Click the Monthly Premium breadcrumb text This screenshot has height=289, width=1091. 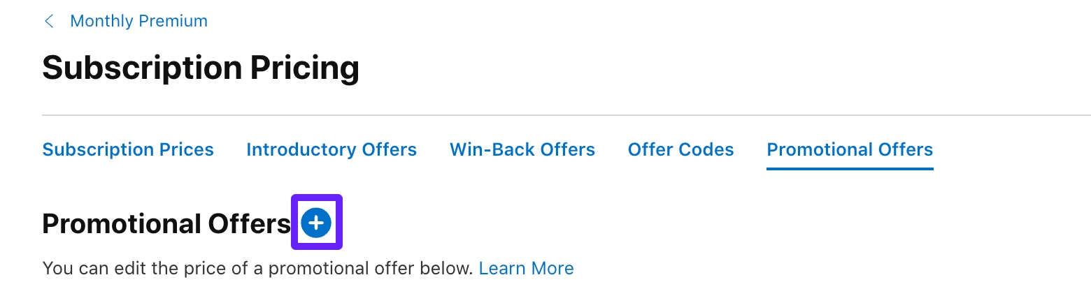click(x=138, y=22)
